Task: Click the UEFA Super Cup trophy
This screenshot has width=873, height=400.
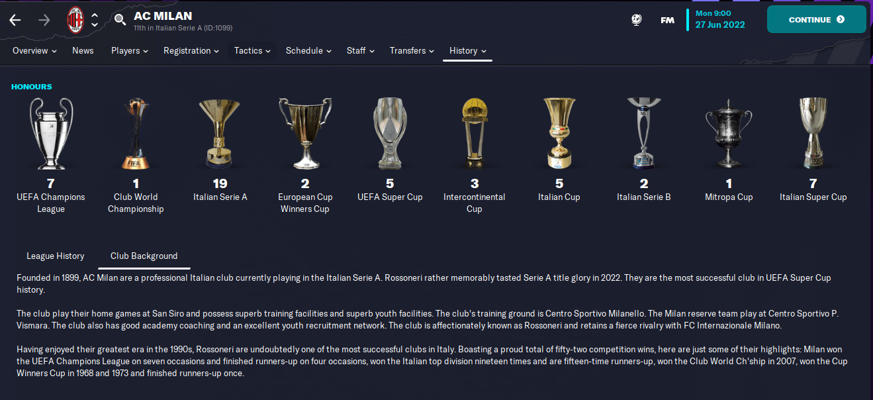Action: [390, 133]
